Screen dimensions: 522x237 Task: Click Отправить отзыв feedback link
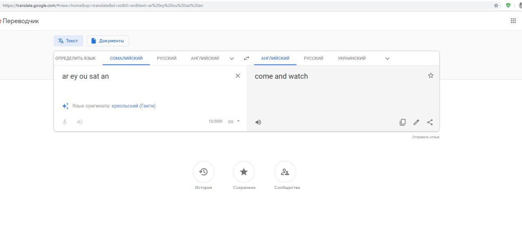(426, 137)
